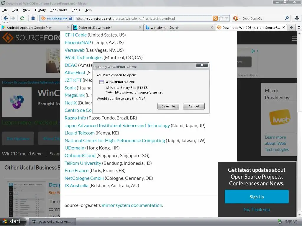Open the File menu
Screen dimensions: 302x226
click(x=5, y=10)
